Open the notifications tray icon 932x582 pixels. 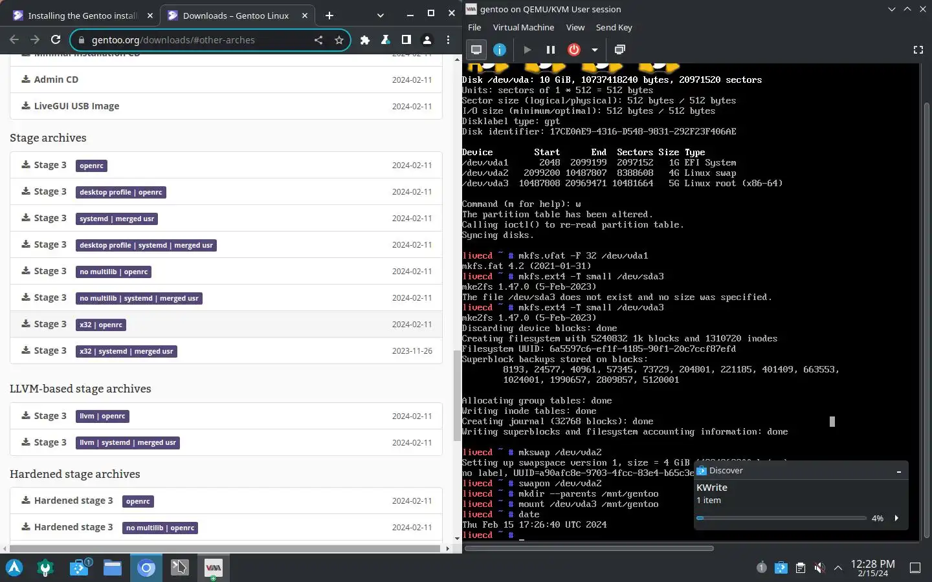[x=762, y=568]
